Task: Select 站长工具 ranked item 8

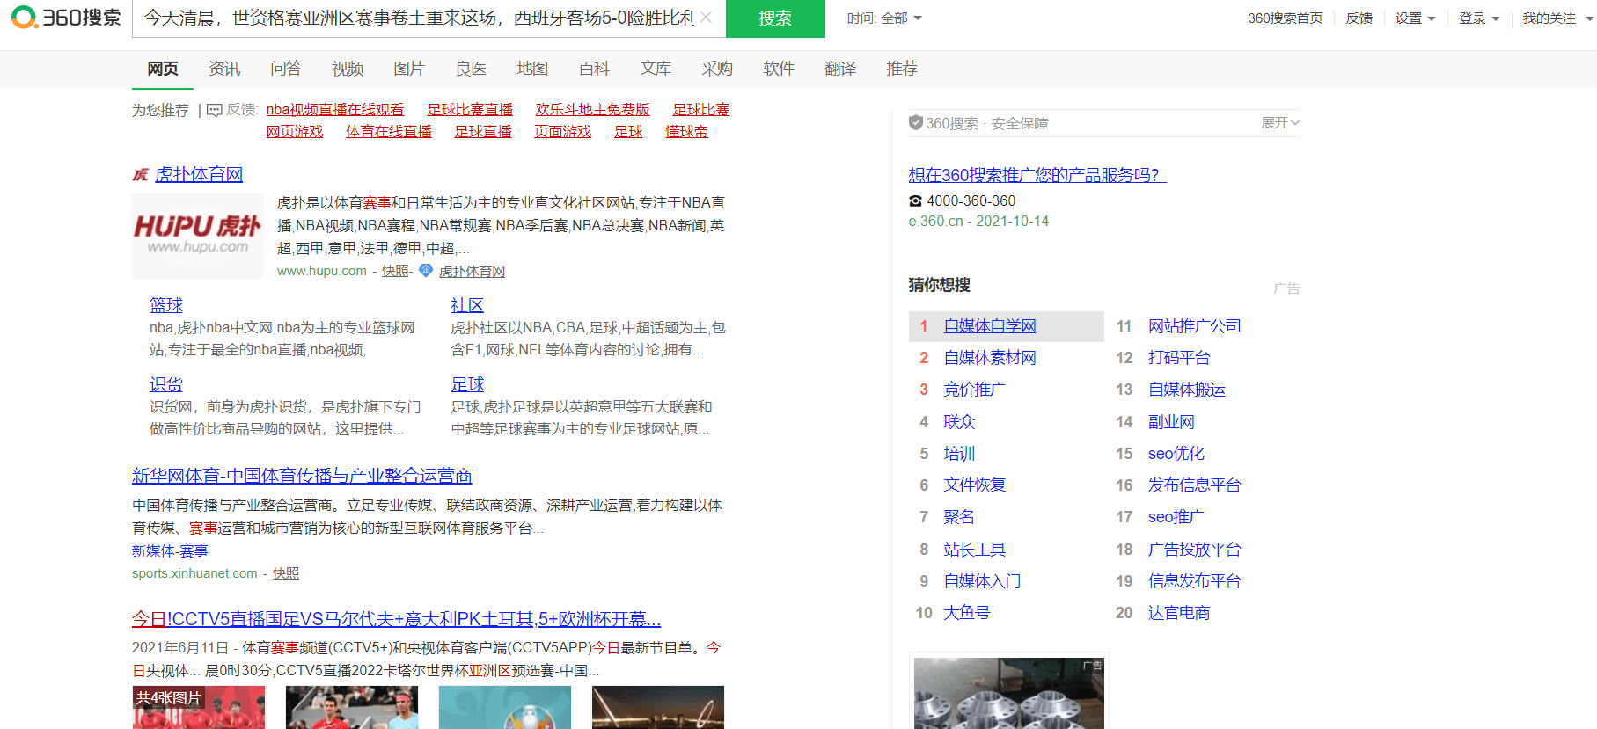Action: (975, 550)
